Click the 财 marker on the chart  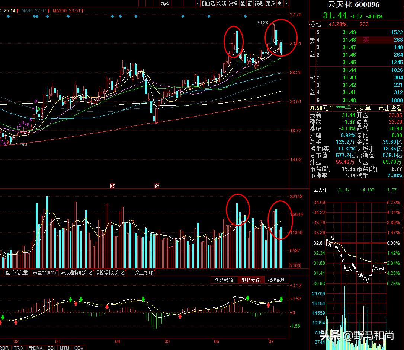112,185
